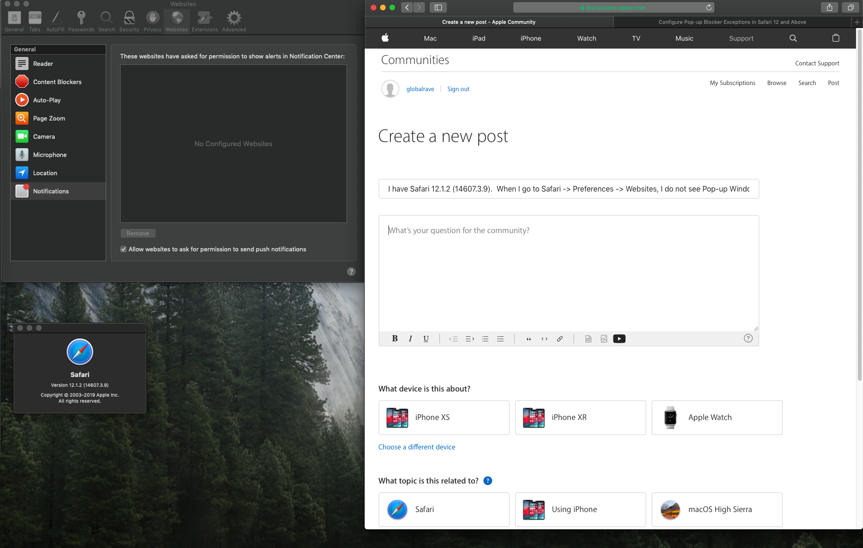Select iPhone XS device card
This screenshot has height=548, width=863.
pos(444,418)
